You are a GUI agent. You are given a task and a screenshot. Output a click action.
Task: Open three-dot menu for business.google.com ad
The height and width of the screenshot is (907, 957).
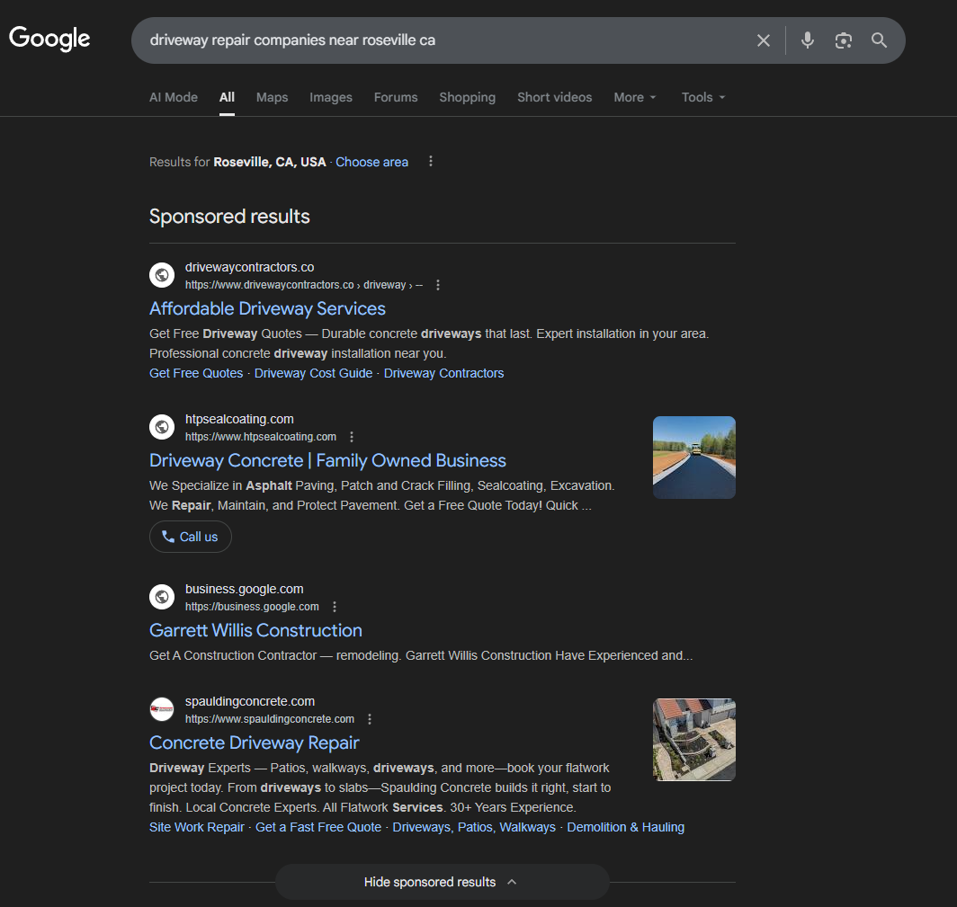[x=335, y=607]
